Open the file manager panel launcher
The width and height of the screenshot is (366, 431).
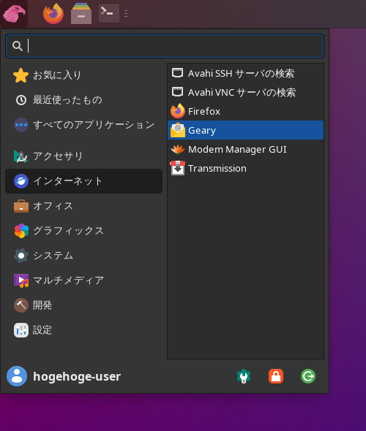point(81,14)
